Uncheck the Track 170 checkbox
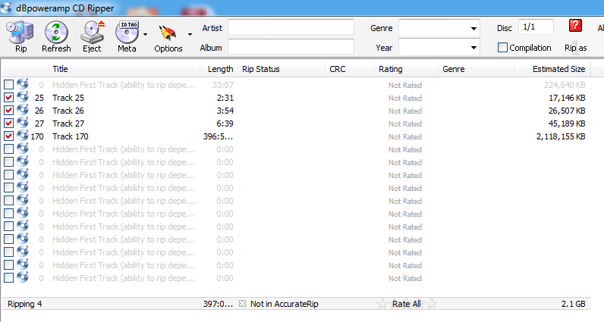 tap(8, 136)
